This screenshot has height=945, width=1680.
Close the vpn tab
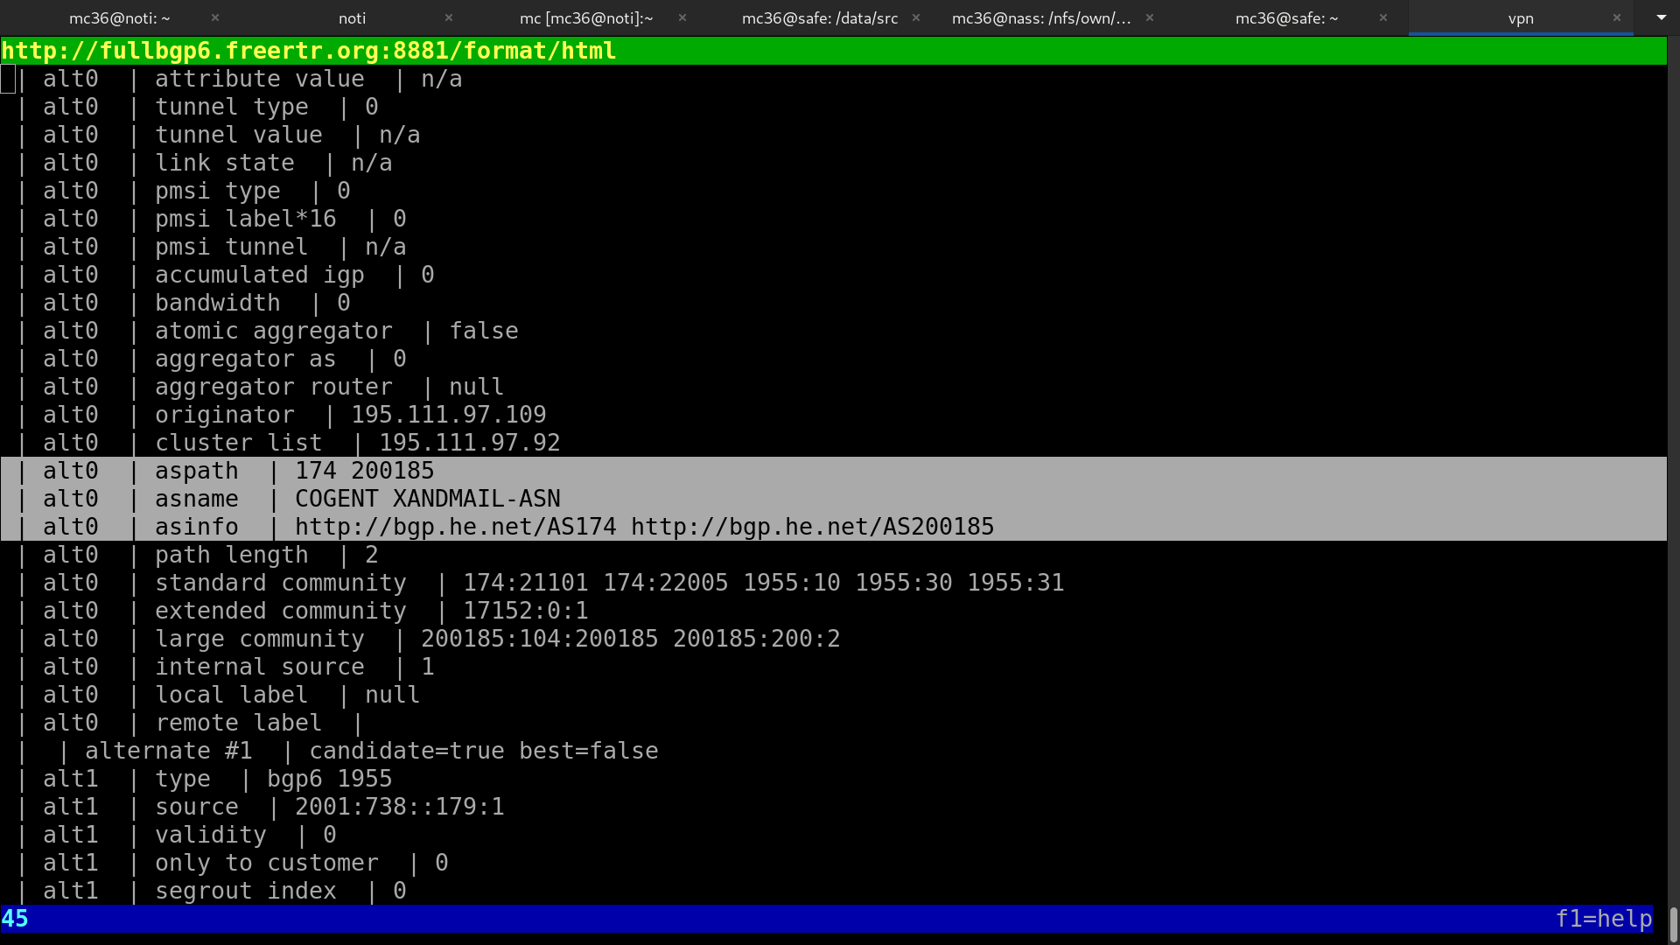point(1617,17)
